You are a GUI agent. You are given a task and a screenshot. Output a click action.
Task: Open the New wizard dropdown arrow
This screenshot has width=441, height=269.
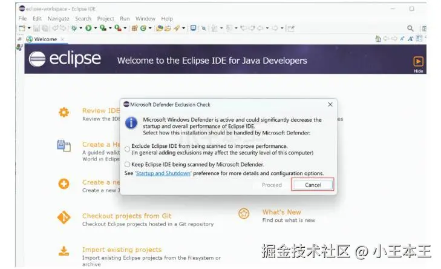(28, 28)
